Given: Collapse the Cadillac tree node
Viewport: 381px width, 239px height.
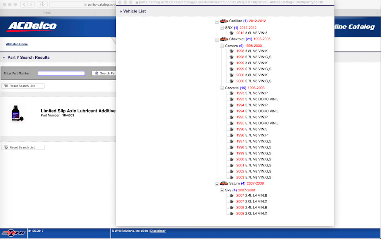Looking at the screenshot, I should click(217, 22).
